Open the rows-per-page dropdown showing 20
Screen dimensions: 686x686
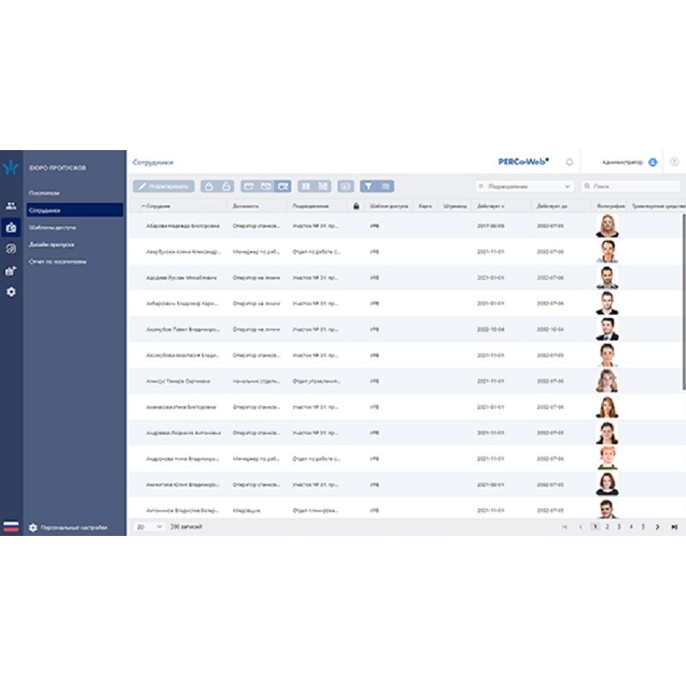(x=149, y=527)
